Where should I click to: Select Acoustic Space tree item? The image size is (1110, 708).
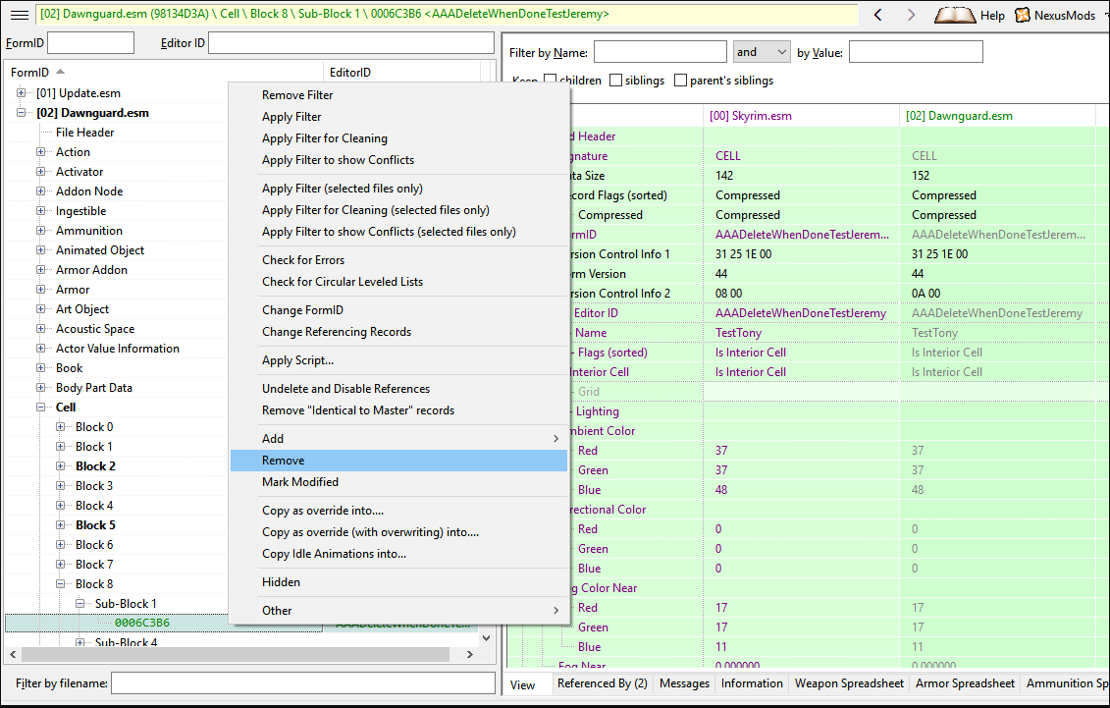coord(95,329)
